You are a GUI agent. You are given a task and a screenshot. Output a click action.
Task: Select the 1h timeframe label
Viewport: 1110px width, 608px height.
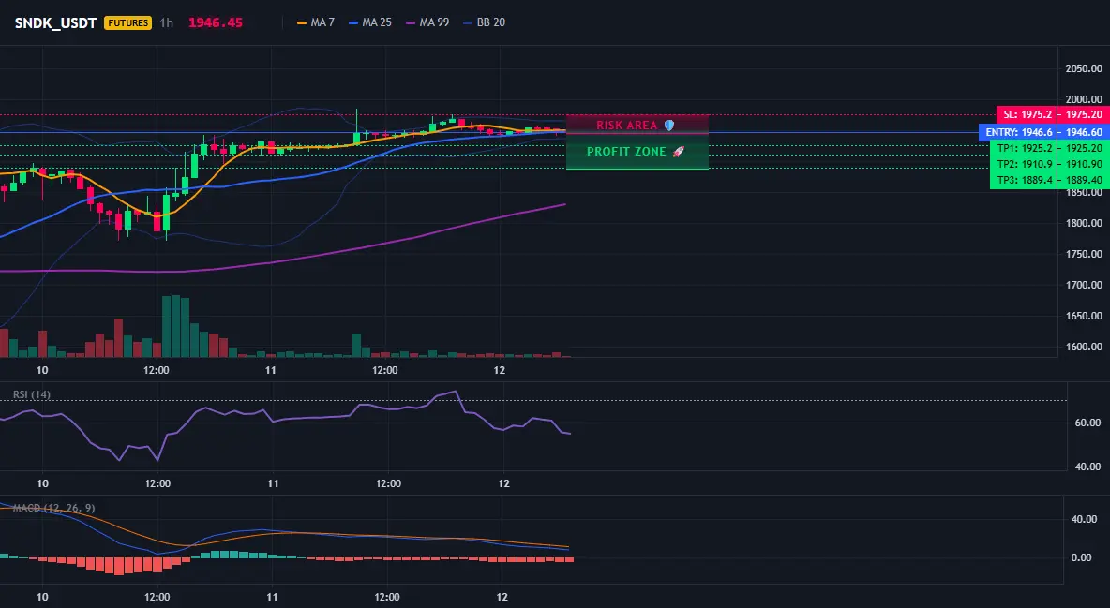tap(166, 22)
